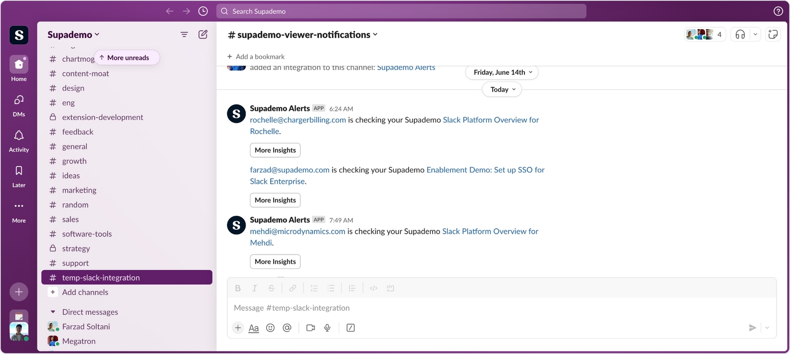The height and width of the screenshot is (354, 790).
Task: Open the growth channel
Action: [x=127, y=161]
